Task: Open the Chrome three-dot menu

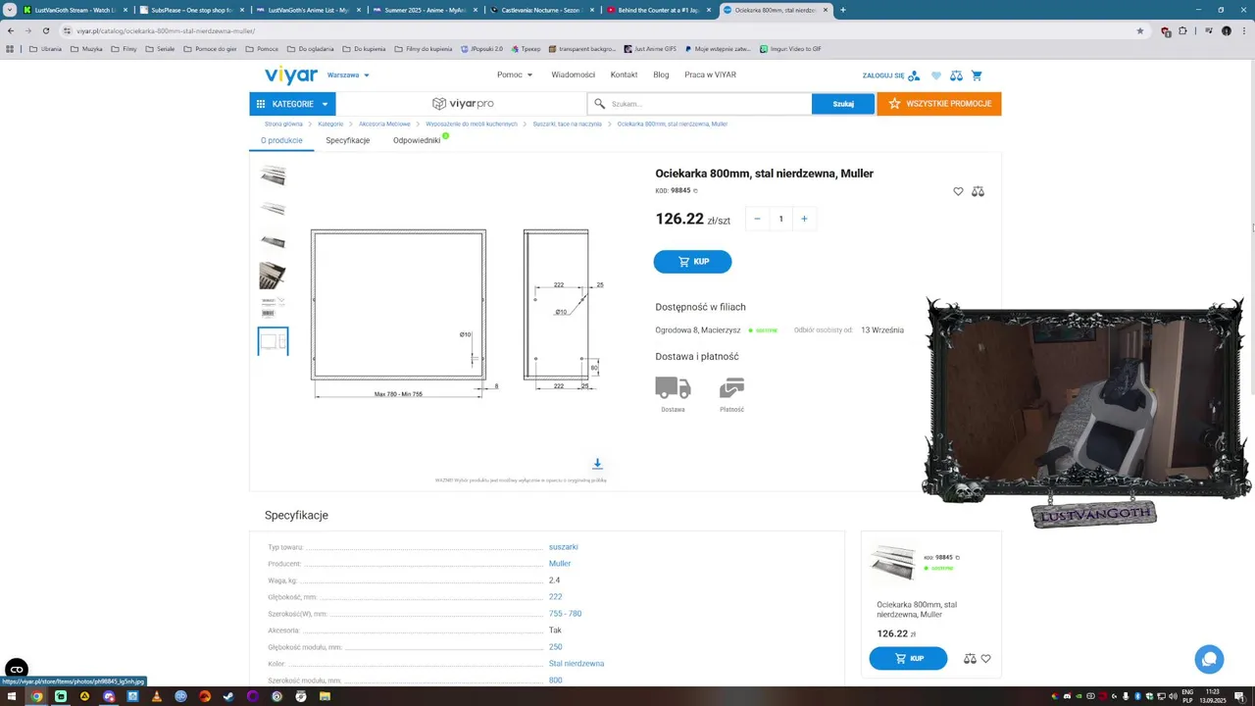Action: pos(1244,30)
